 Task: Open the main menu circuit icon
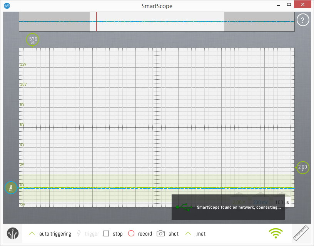point(13,234)
